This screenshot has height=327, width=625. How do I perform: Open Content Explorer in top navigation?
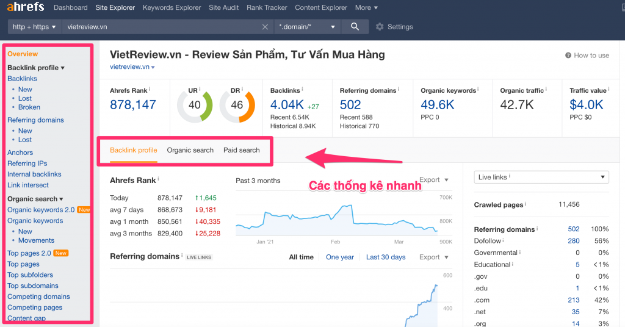coord(321,7)
